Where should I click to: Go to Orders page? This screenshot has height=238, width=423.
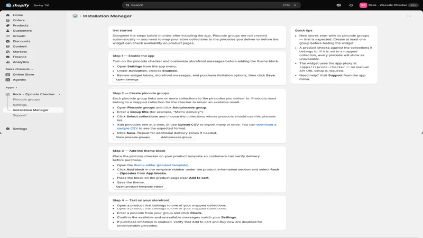coord(19,20)
